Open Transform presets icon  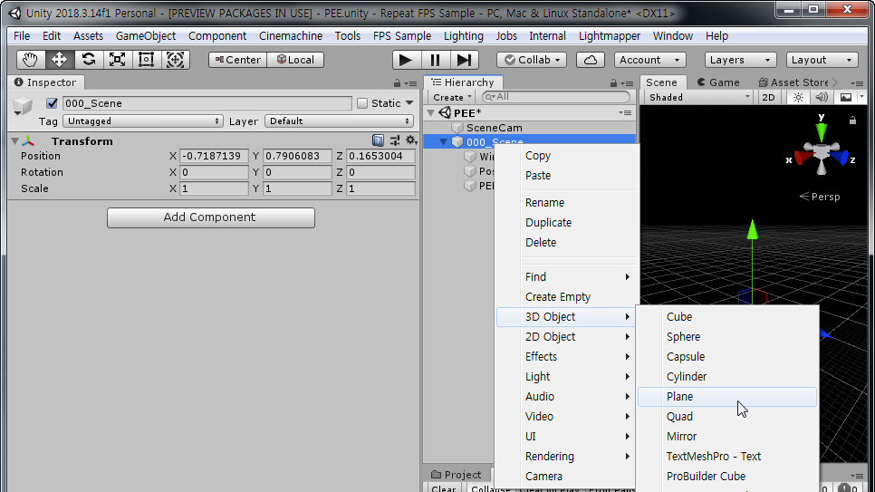(395, 140)
